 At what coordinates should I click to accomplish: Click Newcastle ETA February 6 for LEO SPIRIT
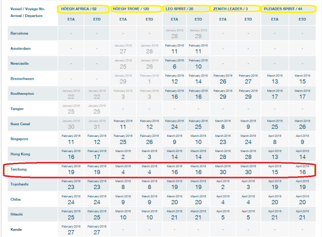pos(174,64)
